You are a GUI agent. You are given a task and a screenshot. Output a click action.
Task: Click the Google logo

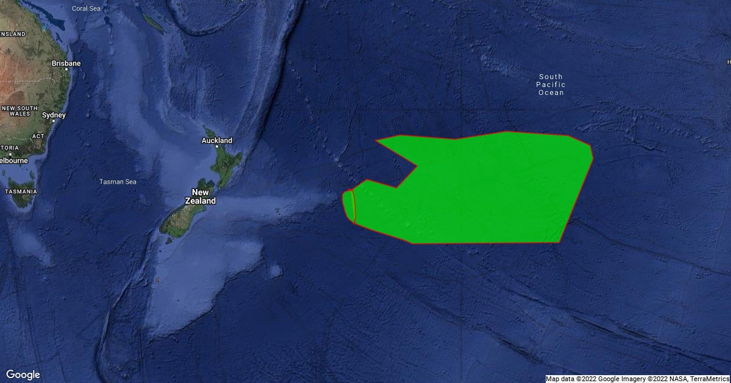click(x=23, y=374)
